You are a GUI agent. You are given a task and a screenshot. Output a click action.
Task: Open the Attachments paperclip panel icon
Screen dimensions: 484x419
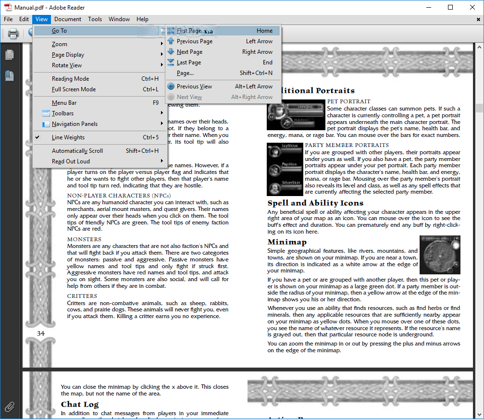coord(10,407)
